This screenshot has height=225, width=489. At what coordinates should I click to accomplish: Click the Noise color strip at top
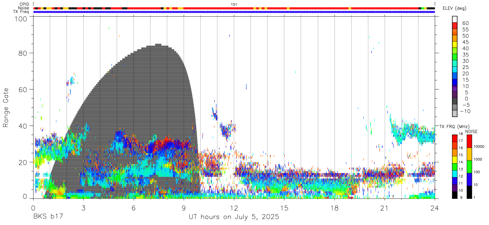(234, 8)
